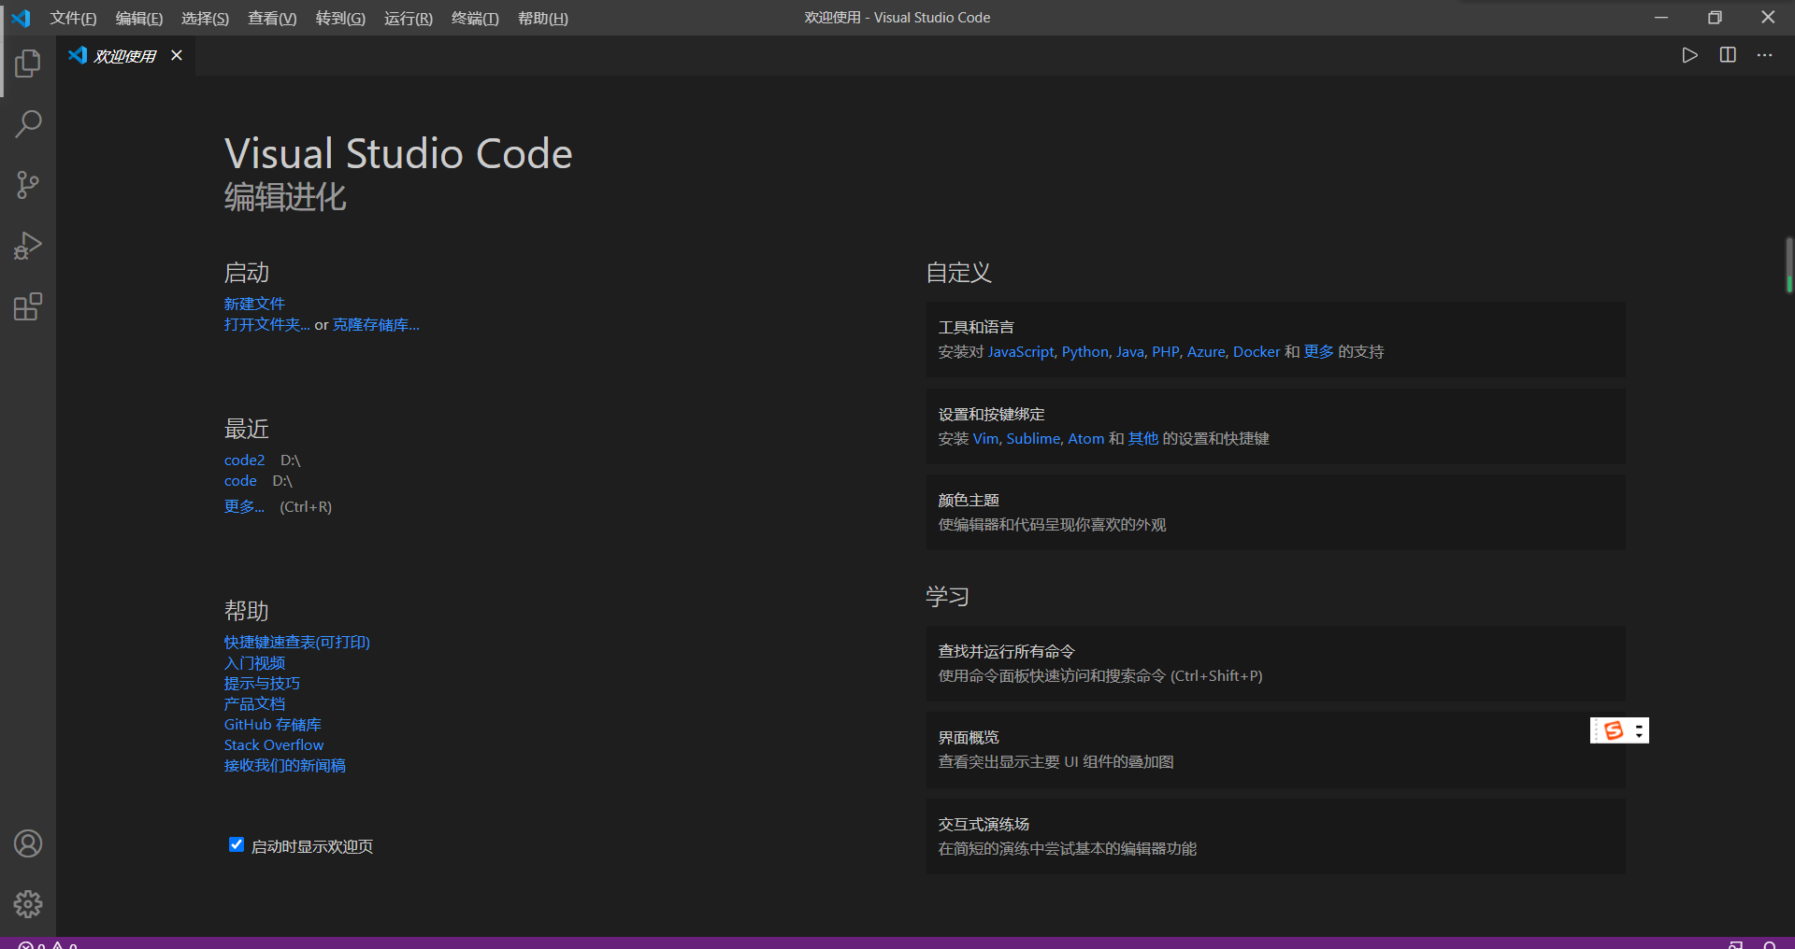
Task: Click the 更多 link under 工具和语言
Action: point(1319,351)
